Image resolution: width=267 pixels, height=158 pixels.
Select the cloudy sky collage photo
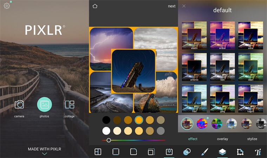(x=156, y=49)
